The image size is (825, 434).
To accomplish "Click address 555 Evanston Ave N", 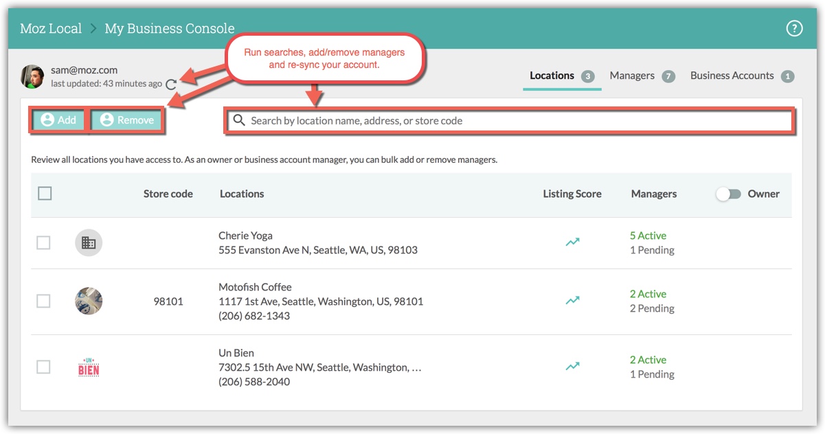I will pyautogui.click(x=318, y=250).
